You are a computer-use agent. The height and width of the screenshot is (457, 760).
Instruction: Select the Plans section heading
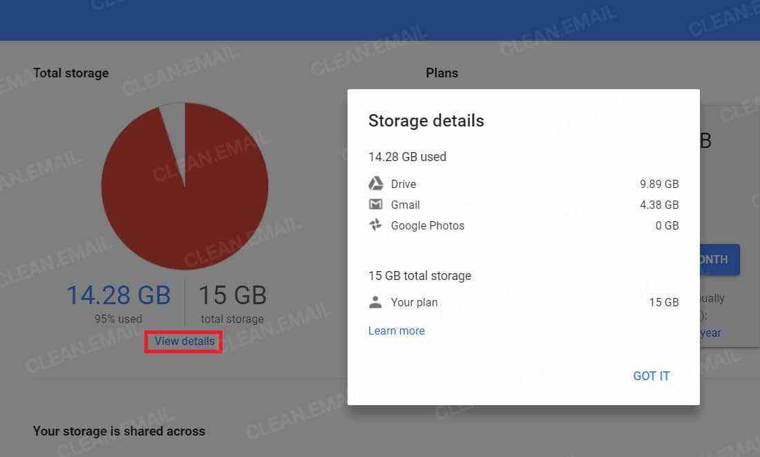click(441, 73)
